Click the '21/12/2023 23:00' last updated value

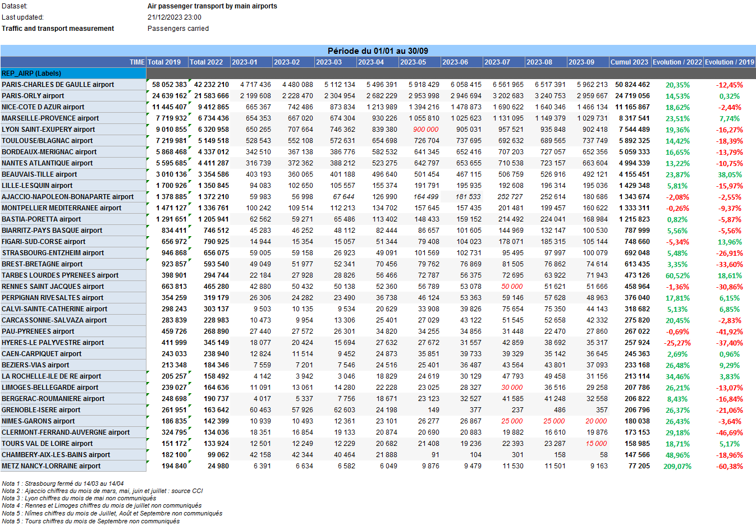(175, 17)
